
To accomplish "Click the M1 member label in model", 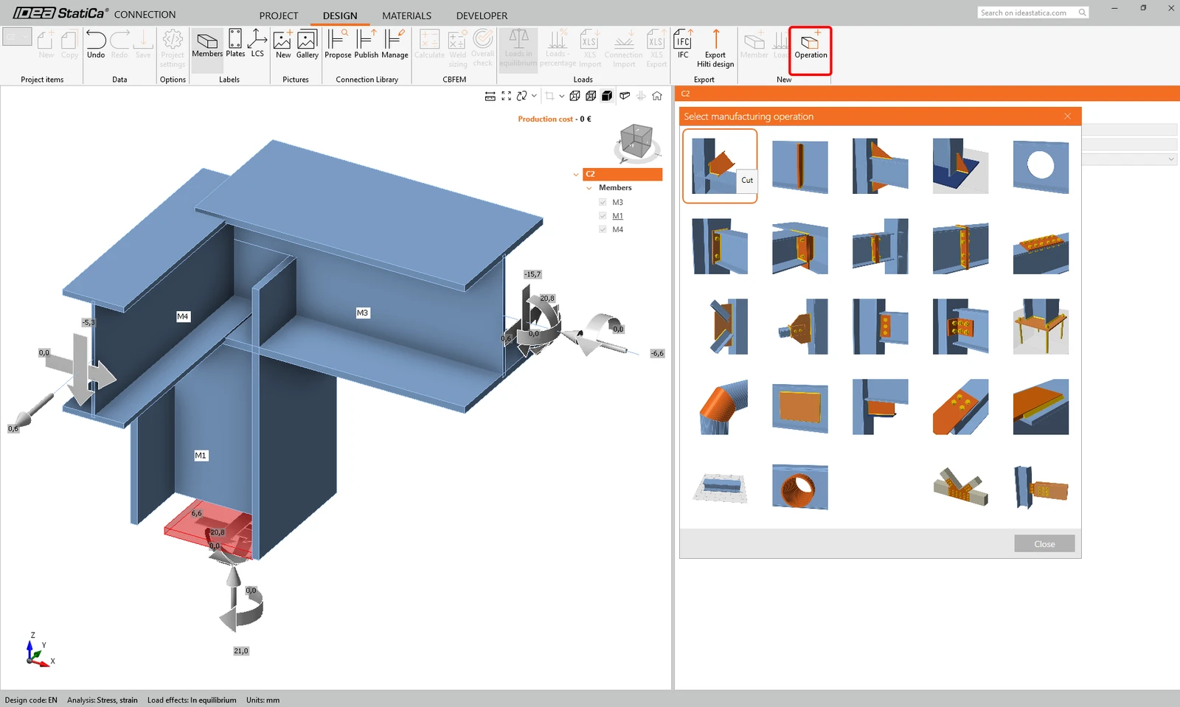I will pos(201,456).
